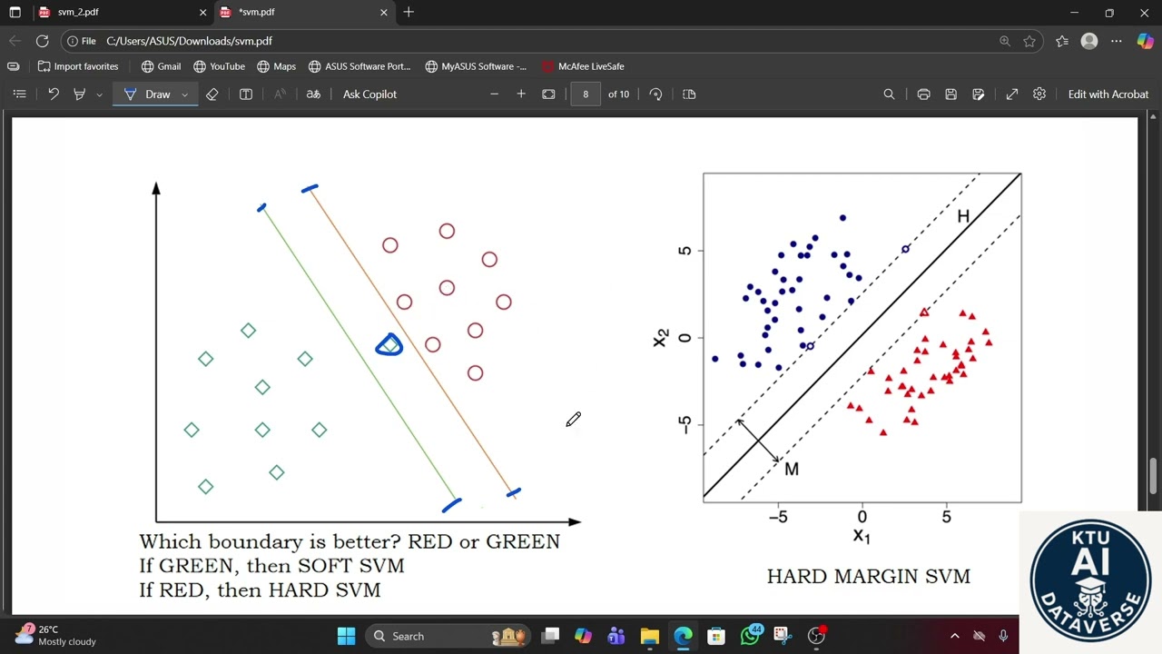Toggle Fit to width view
Image resolution: width=1162 pixels, height=654 pixels.
pos(548,94)
